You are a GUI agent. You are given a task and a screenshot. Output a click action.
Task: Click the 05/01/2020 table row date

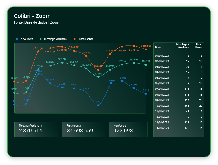coord(162,78)
